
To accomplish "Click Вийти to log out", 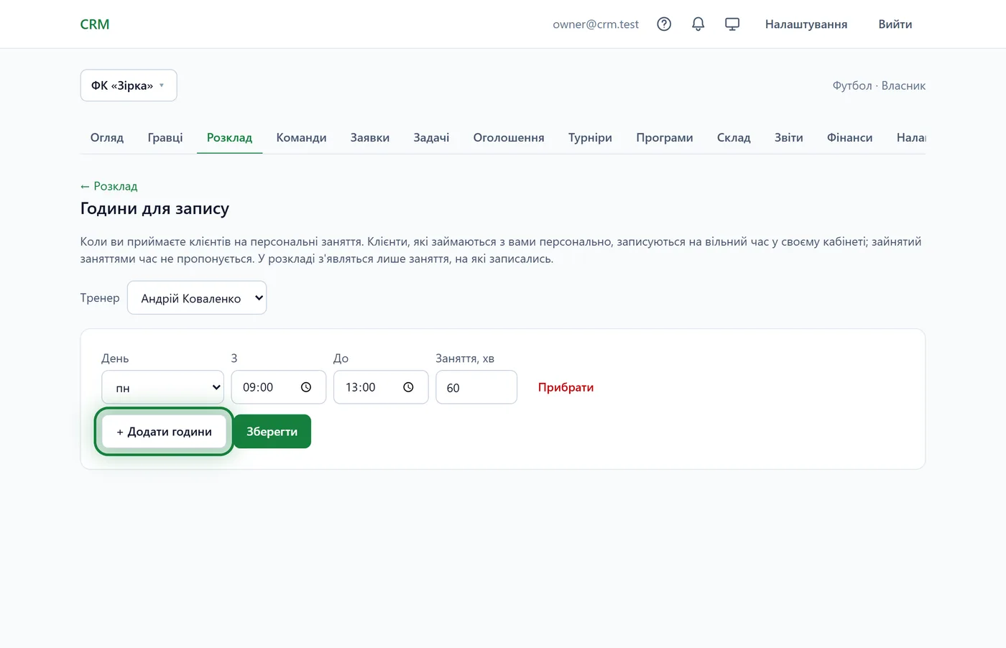I will coord(895,24).
